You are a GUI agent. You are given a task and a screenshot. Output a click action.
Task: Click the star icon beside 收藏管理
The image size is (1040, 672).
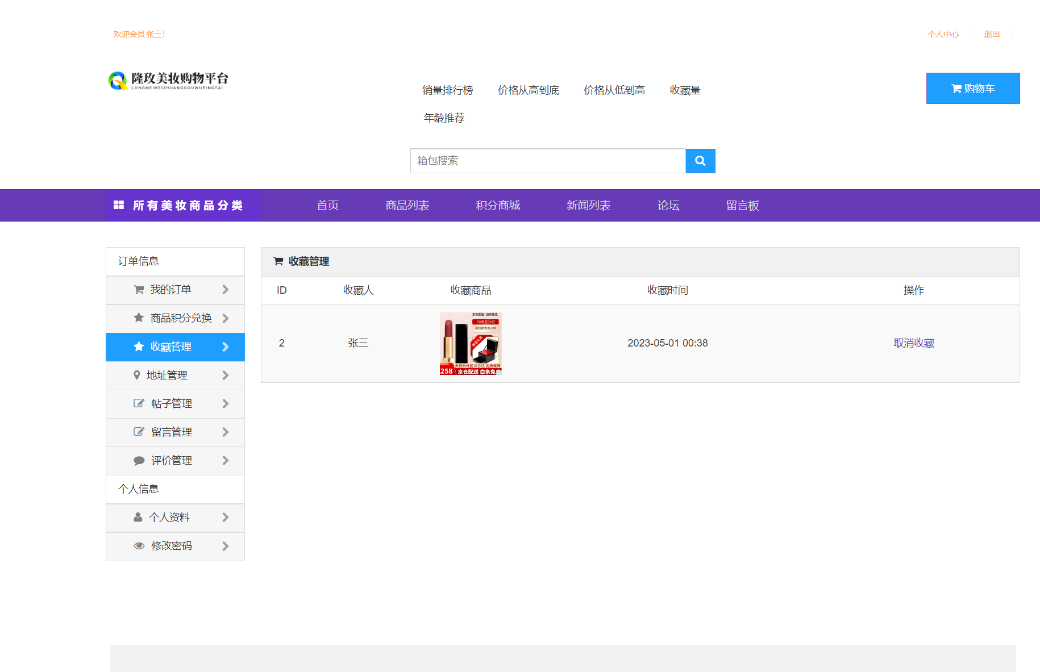(138, 347)
